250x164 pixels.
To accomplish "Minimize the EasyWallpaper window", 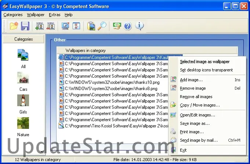I will pyautogui.click(x=227, y=6).
